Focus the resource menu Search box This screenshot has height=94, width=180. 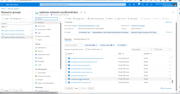tap(46, 19)
